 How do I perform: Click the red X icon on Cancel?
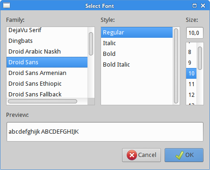[132, 155]
